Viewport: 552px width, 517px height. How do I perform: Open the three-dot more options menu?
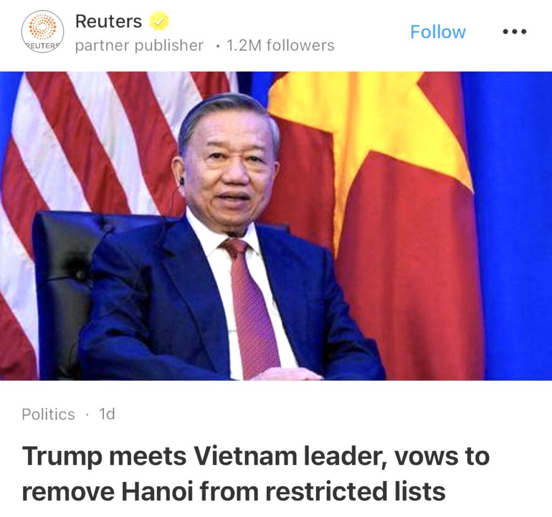[x=514, y=32]
